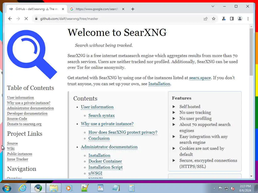The image size is (258, 193).
Task: Open the taskbar clock showing 2:13 PM
Action: coord(245,188)
